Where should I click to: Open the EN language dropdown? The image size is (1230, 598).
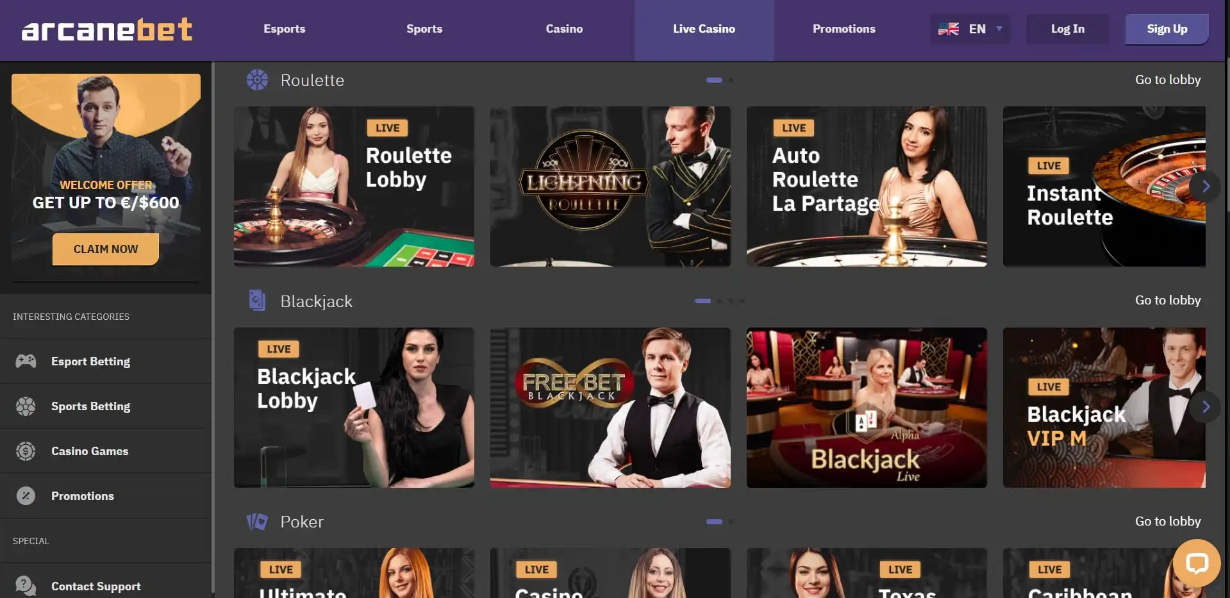(x=970, y=29)
